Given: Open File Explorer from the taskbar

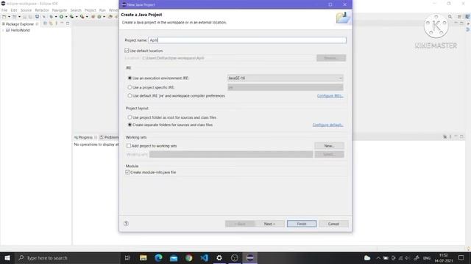Looking at the screenshot, I should tap(144, 257).
